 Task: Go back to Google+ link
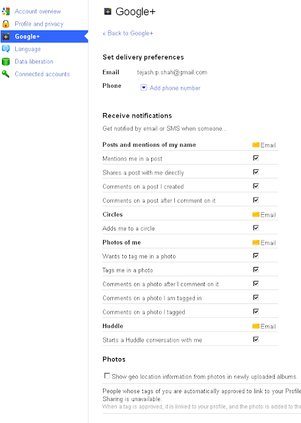pyautogui.click(x=128, y=33)
